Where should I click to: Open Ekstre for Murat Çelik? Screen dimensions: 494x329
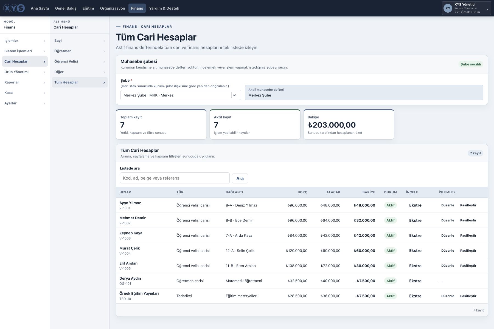click(415, 251)
